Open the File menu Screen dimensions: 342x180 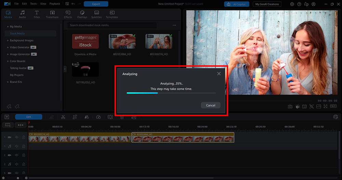(x=16, y=4)
